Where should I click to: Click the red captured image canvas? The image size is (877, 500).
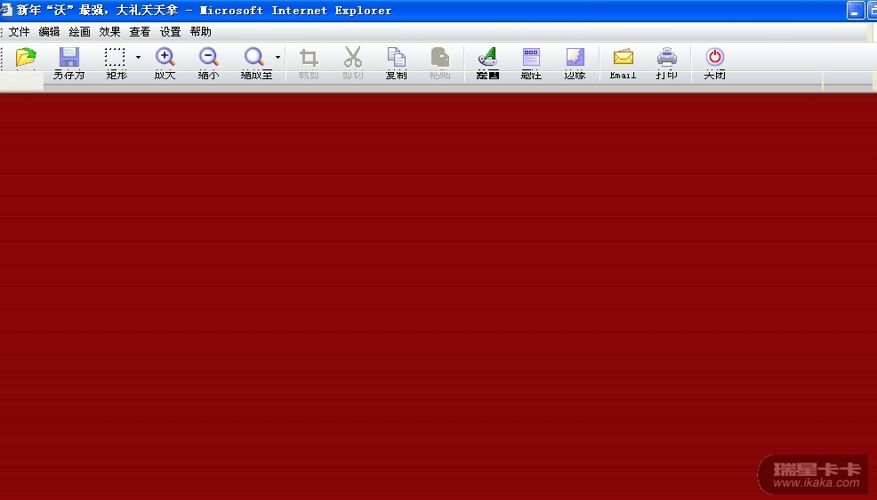[x=438, y=296]
